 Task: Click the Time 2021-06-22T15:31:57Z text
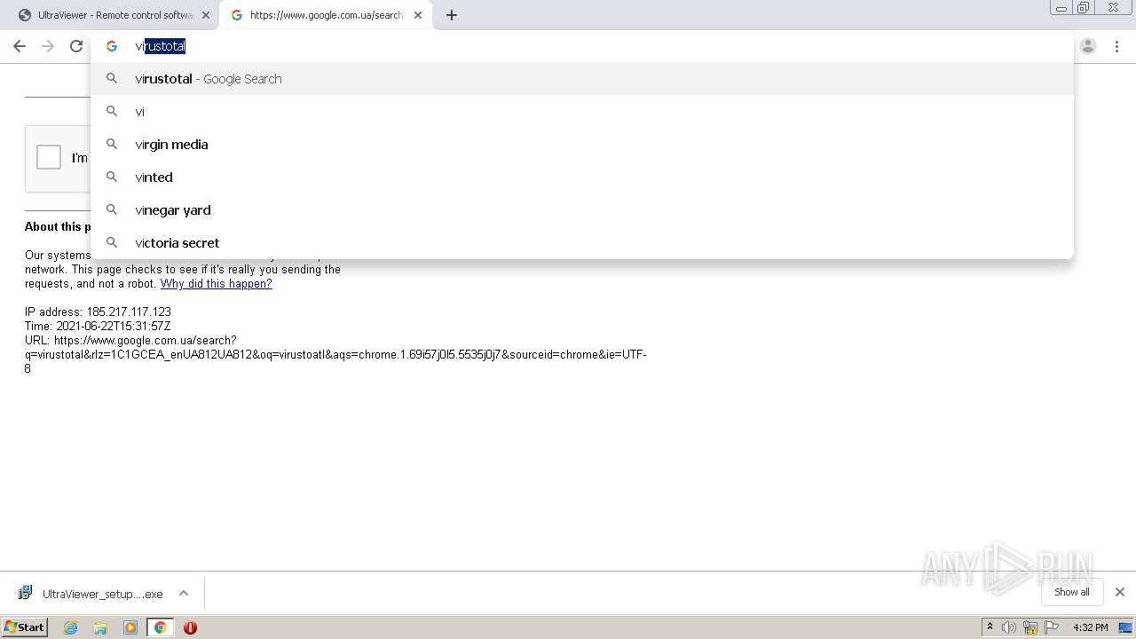[98, 327]
